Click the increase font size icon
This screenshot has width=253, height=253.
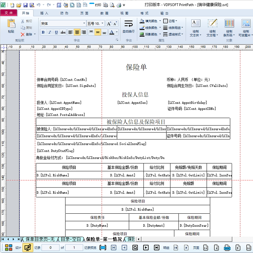click(x=109, y=24)
